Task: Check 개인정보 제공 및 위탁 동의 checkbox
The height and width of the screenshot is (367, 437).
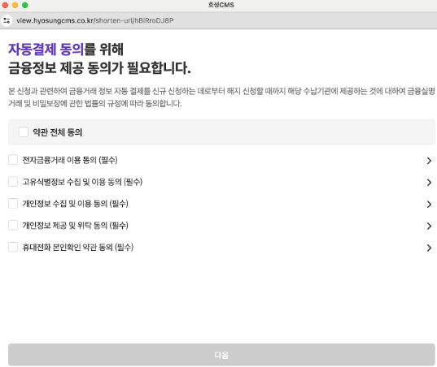Action: (x=13, y=225)
